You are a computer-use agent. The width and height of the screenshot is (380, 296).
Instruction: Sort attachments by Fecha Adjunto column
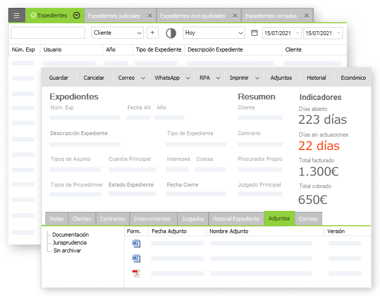(169, 231)
